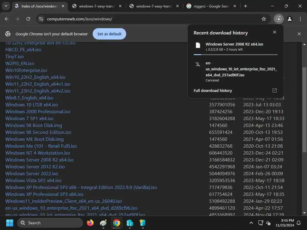Viewport: 307px width, 230px height.
Task: Toggle the downloads toolbar icon
Action: point(279,19)
